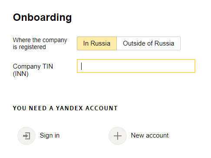Click the word YANDEX in the section heading
Image resolution: width=211 pixels, height=158 pixels.
[x=69, y=108]
